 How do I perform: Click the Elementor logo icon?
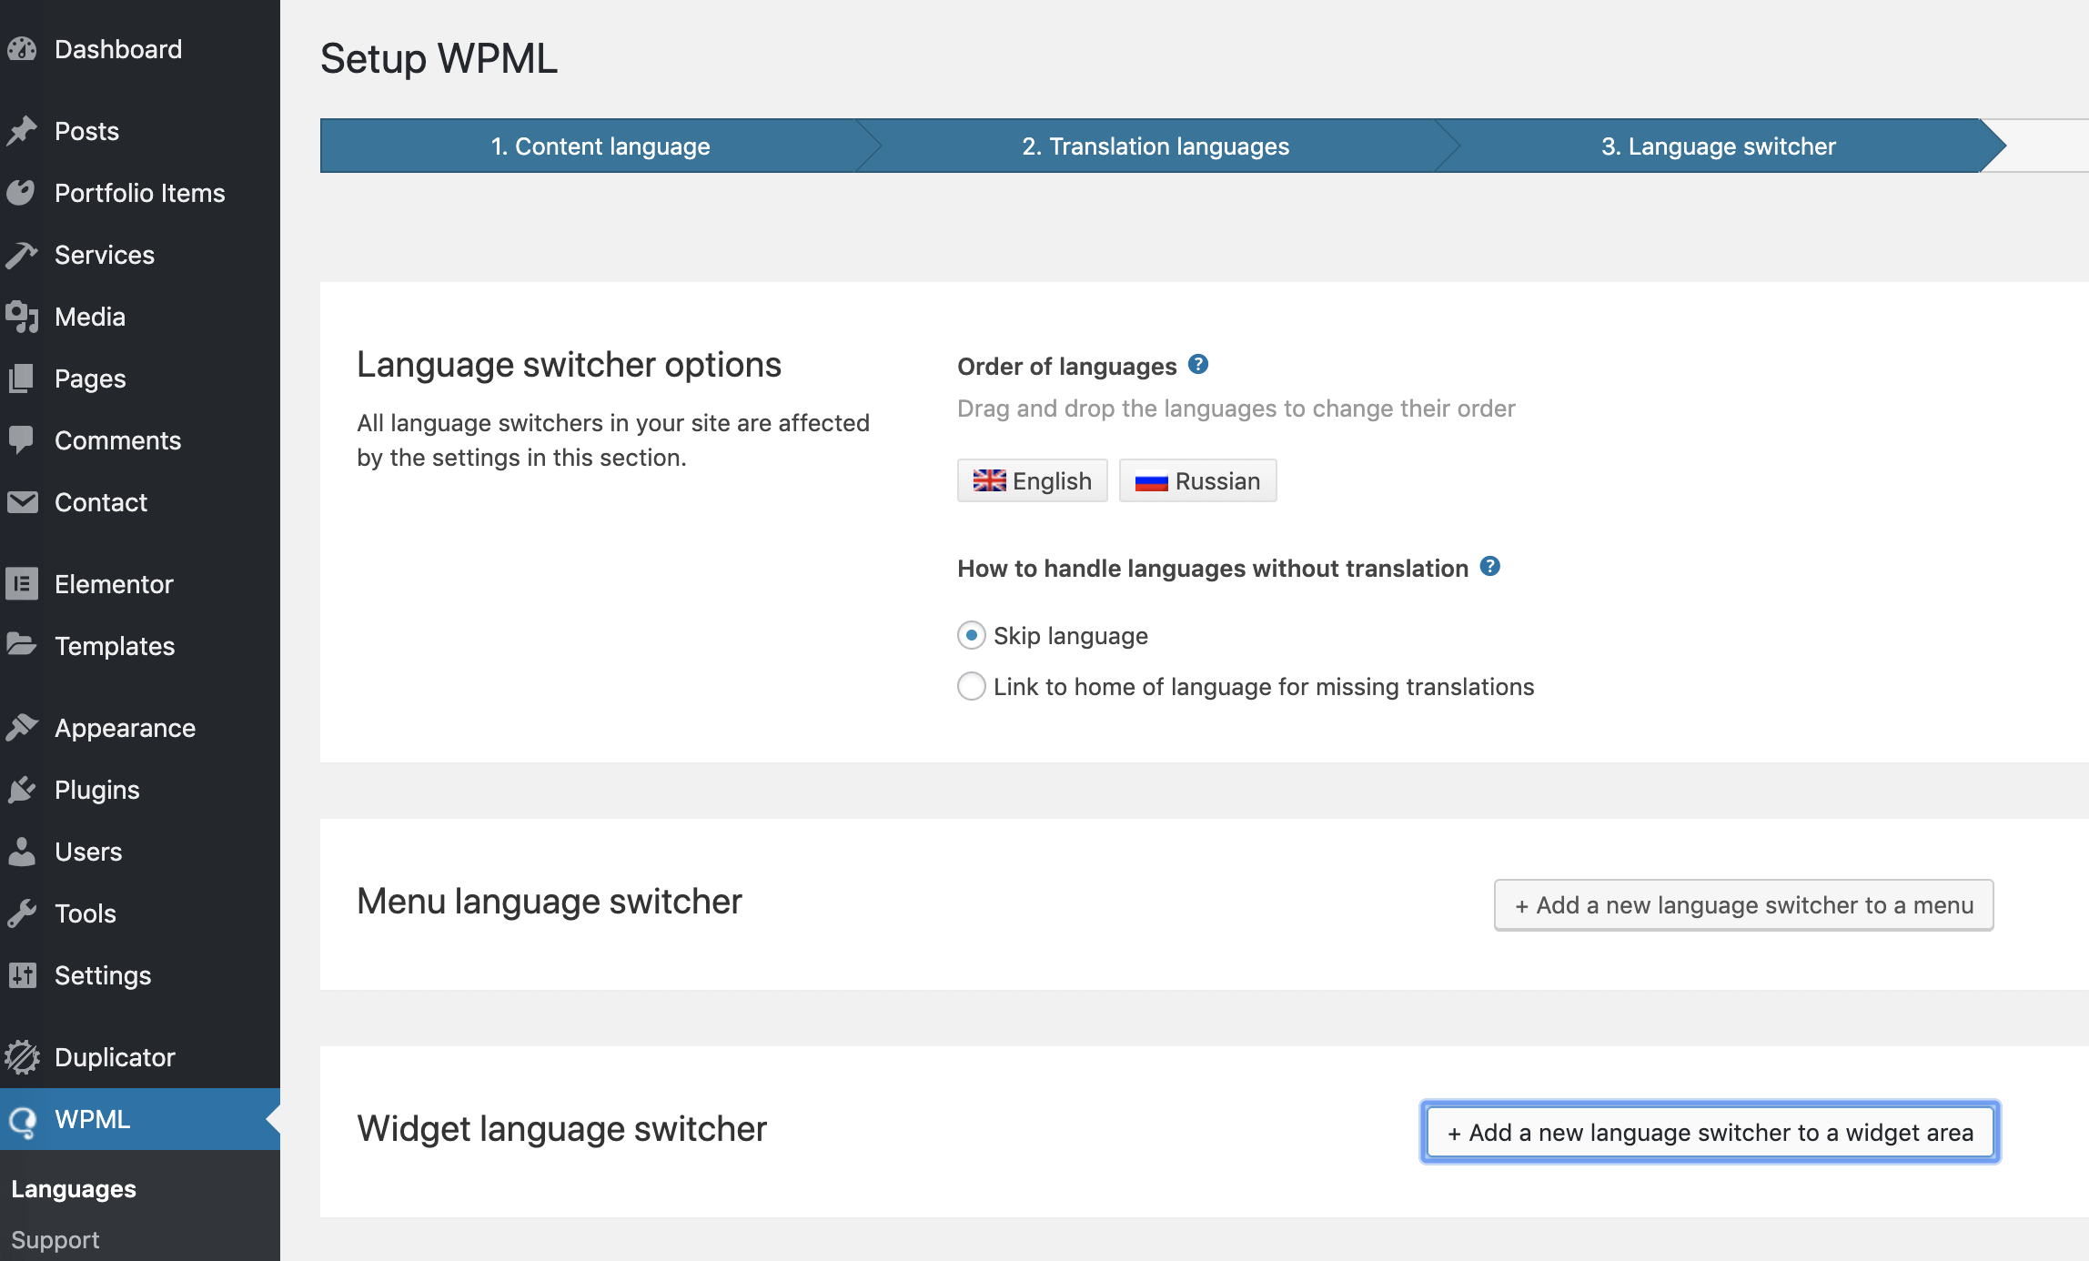(22, 584)
